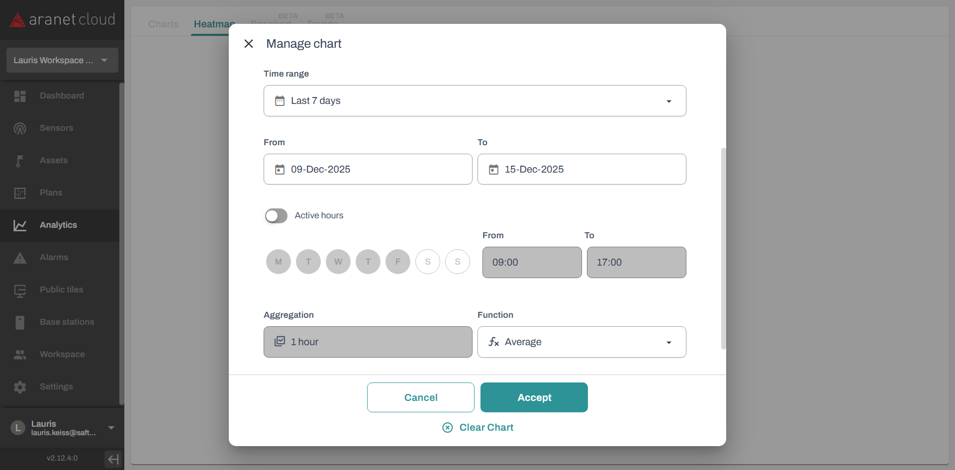Collapse sidebar with the arrow icon
The height and width of the screenshot is (470, 955).
click(113, 459)
